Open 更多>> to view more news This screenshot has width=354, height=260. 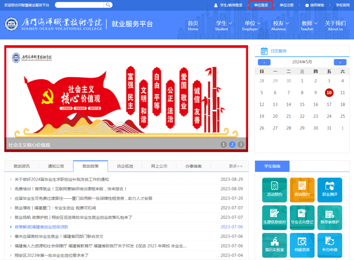tap(235, 166)
